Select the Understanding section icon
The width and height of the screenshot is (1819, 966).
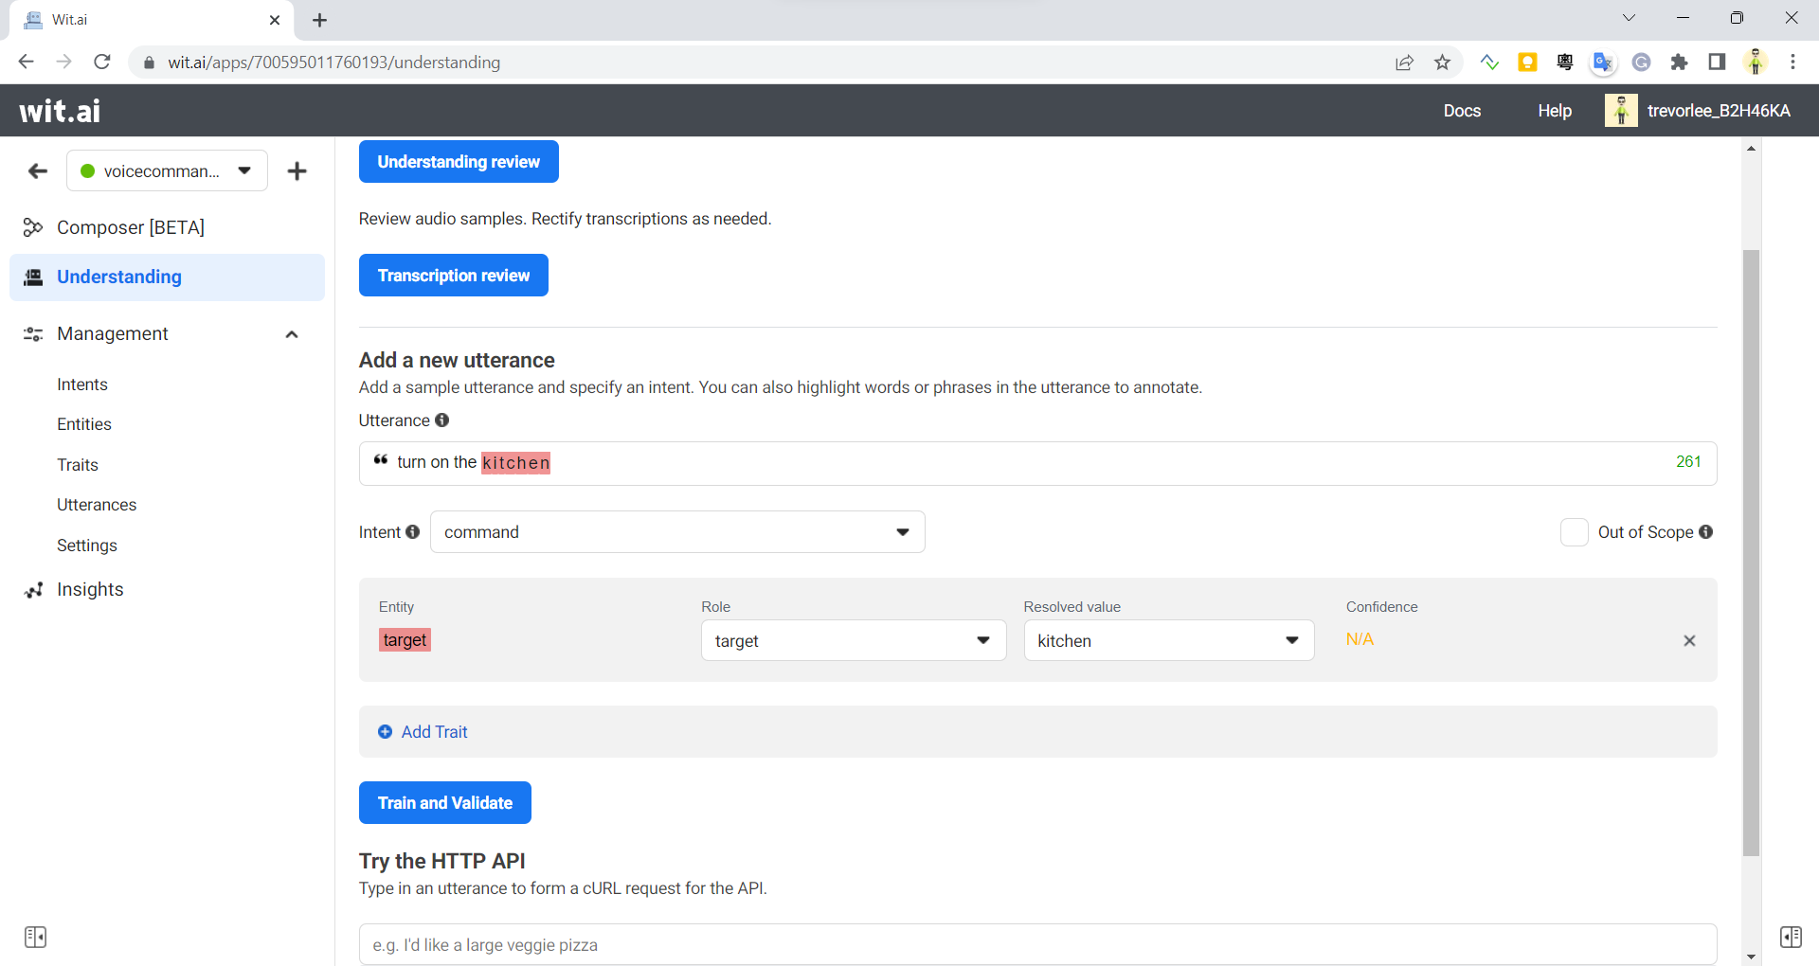click(33, 277)
